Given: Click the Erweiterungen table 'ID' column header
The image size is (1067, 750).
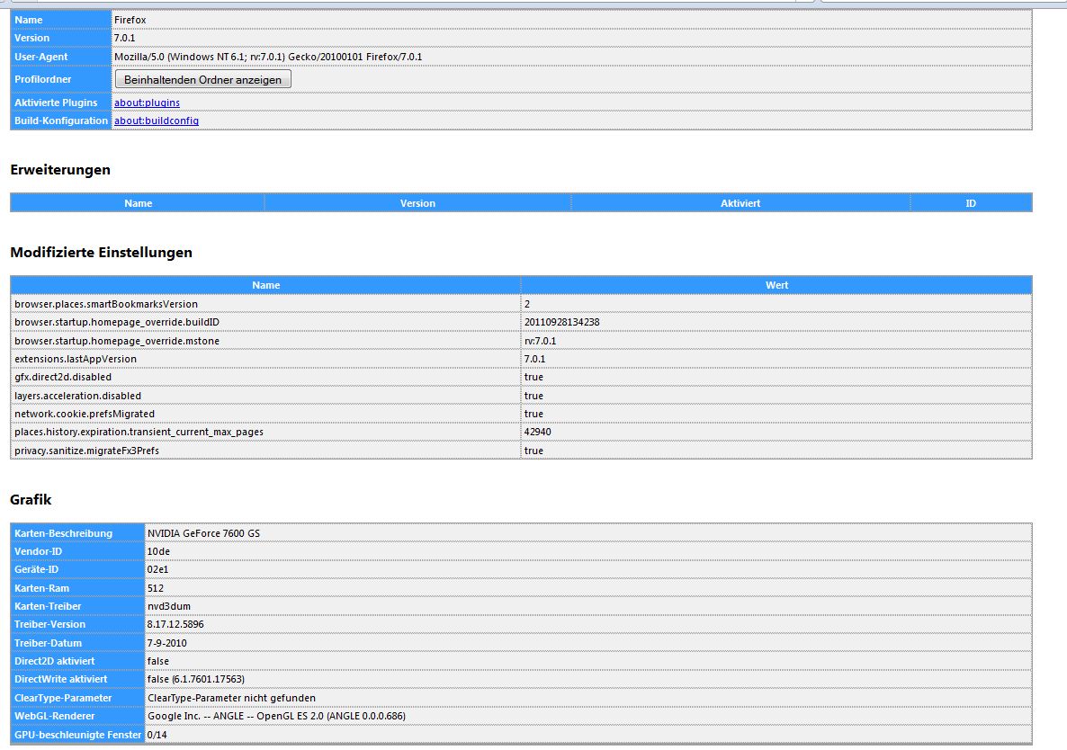Looking at the screenshot, I should (971, 203).
